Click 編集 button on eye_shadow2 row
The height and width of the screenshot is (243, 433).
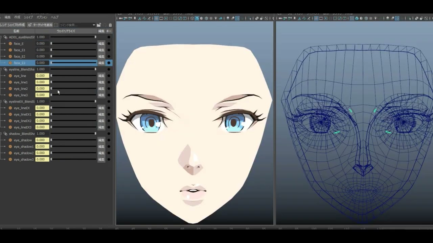[x=101, y=153]
